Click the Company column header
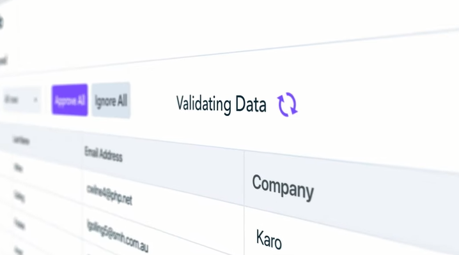The height and width of the screenshot is (255, 459). [x=283, y=187]
